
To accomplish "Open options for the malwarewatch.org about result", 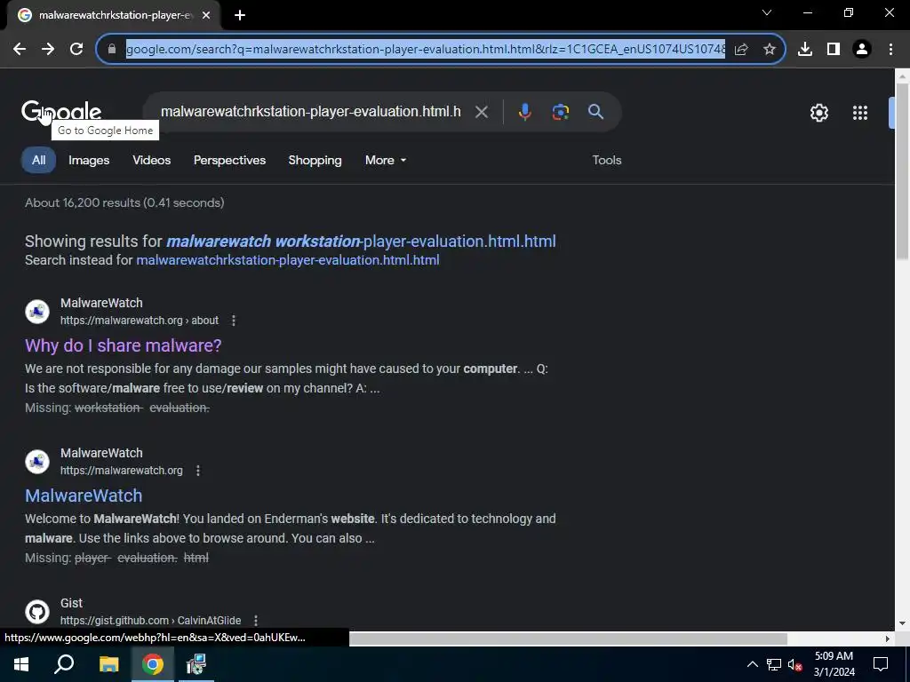I will click(234, 320).
